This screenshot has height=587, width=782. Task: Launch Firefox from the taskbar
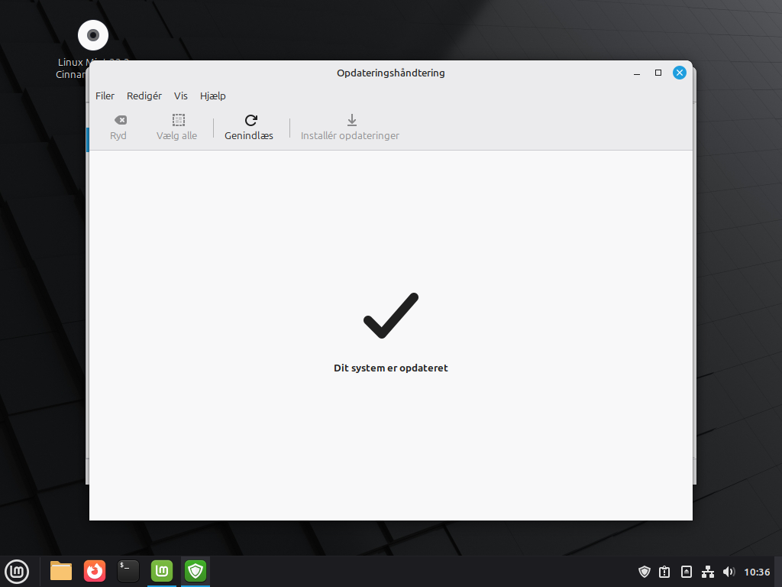click(95, 571)
